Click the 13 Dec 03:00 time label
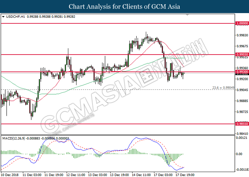Image resolution: width=249 pixels, height=177 pixels. click(98, 175)
